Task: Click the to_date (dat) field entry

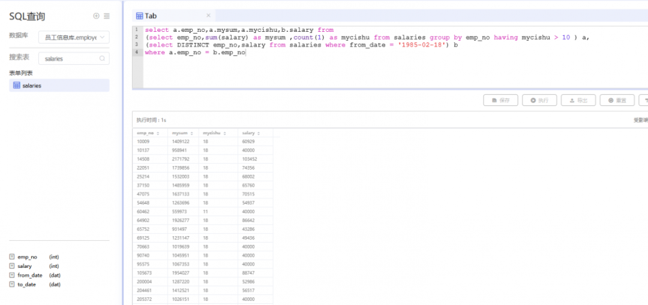Action: tap(34, 285)
